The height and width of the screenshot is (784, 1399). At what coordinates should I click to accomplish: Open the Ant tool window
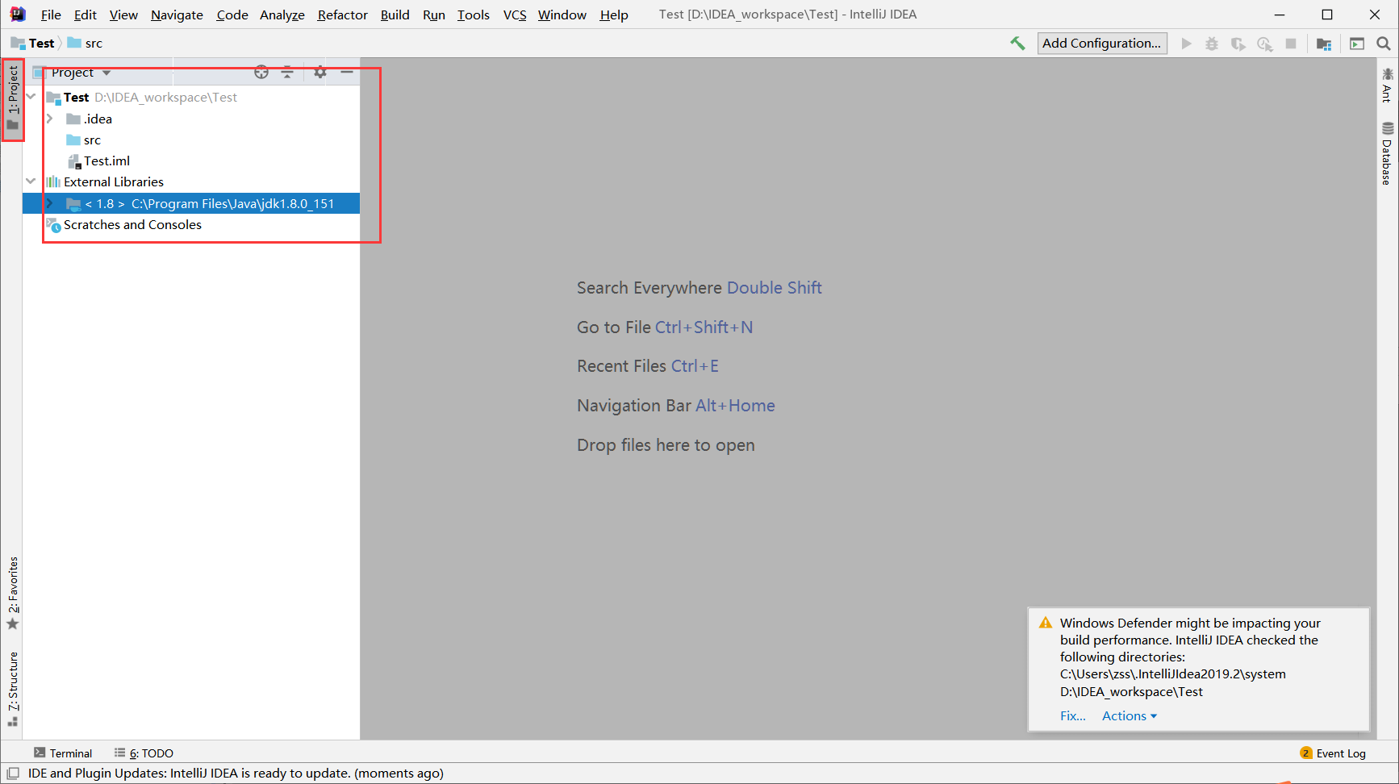(x=1387, y=85)
